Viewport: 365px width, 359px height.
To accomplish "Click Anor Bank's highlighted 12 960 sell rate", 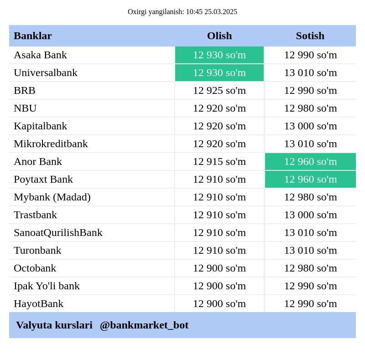I will point(310,162).
